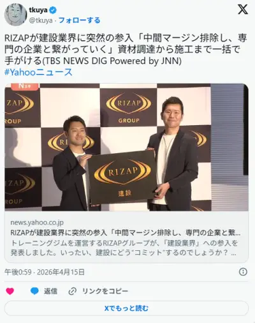
Task: Click the news.yahoo.co.jp domain text
Action: 37,222
